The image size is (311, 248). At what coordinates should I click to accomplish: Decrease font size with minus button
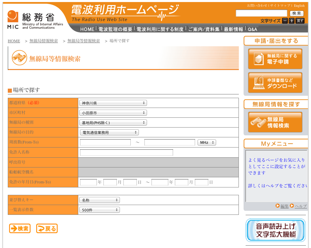tap(285, 21)
